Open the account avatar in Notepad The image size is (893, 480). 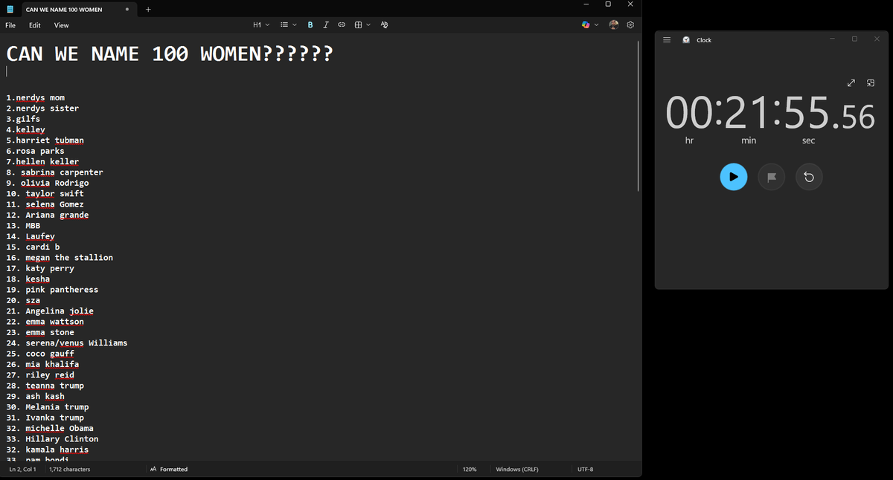[x=614, y=25]
